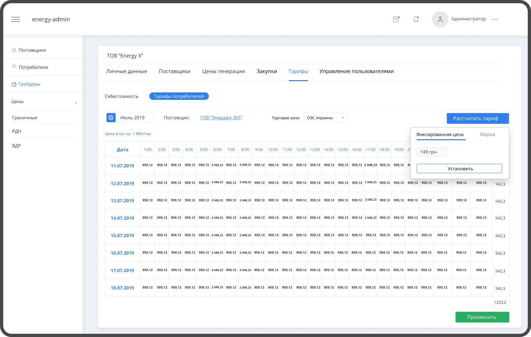Viewport: 531px width, 337px height.
Task: Switch to the Закупки tab
Action: tap(266, 71)
